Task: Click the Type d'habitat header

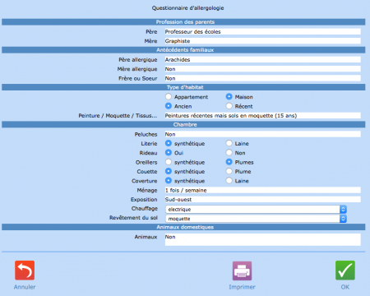Action: (183, 87)
